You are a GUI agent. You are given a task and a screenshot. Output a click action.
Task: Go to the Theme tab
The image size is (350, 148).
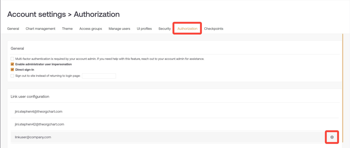(67, 28)
